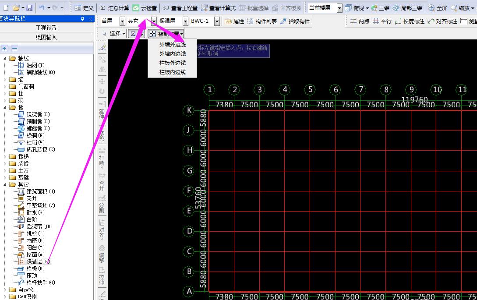Open the 首层 floor dropdown

point(122,21)
